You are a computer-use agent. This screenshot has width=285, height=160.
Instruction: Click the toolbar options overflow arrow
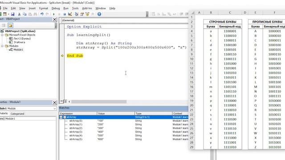147,14
